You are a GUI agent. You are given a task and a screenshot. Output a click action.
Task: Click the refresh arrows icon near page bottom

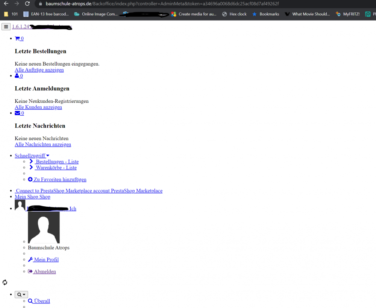pos(5,282)
